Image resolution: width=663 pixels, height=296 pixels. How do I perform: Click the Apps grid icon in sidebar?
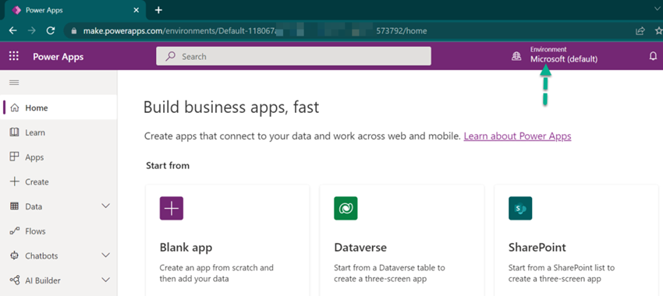point(14,157)
